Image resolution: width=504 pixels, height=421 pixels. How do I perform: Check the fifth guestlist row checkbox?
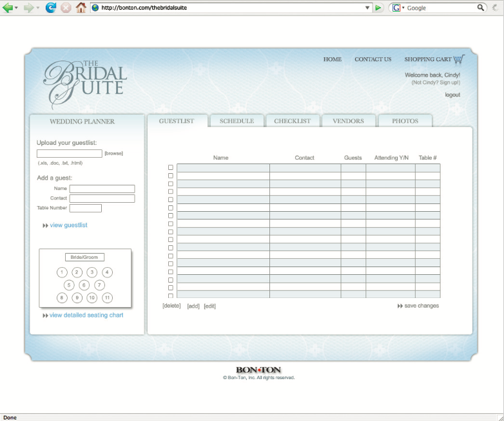[x=171, y=200]
